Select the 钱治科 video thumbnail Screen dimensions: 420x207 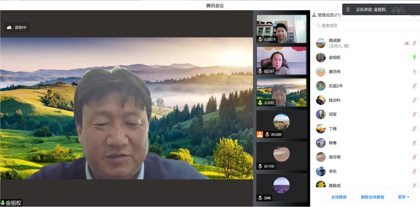[281, 61]
